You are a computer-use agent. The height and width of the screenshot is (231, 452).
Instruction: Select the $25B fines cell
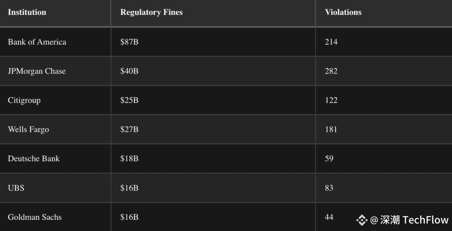tap(129, 100)
